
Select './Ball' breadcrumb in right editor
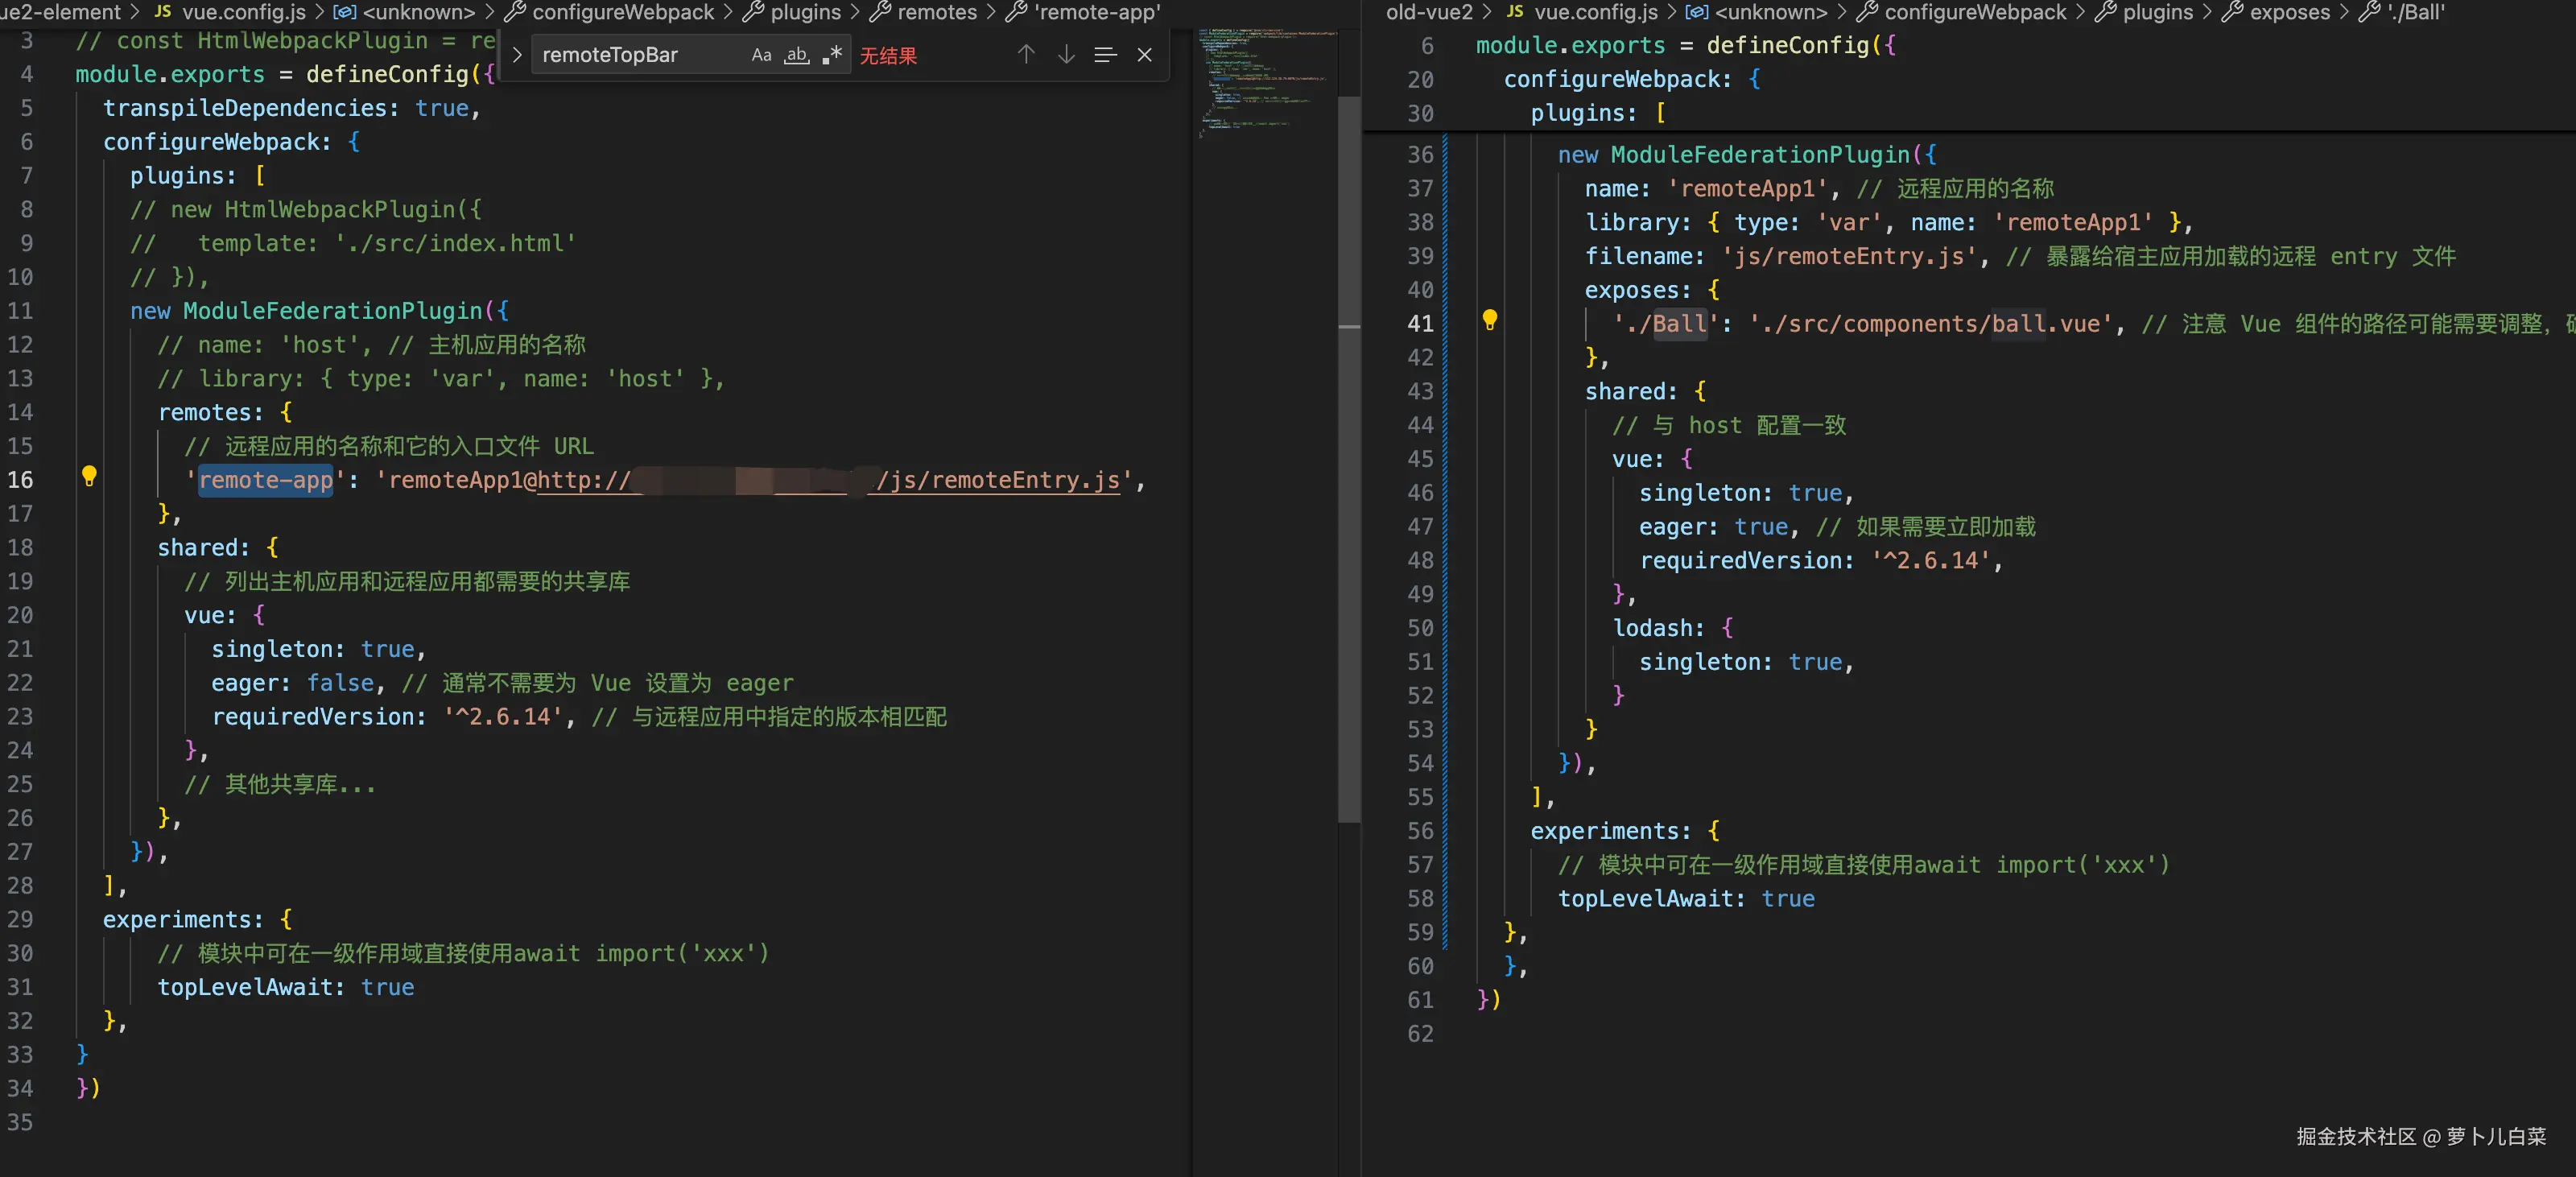pyautogui.click(x=2415, y=12)
